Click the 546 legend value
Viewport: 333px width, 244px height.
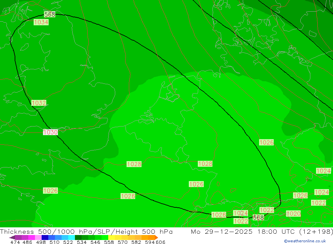coord(95,242)
